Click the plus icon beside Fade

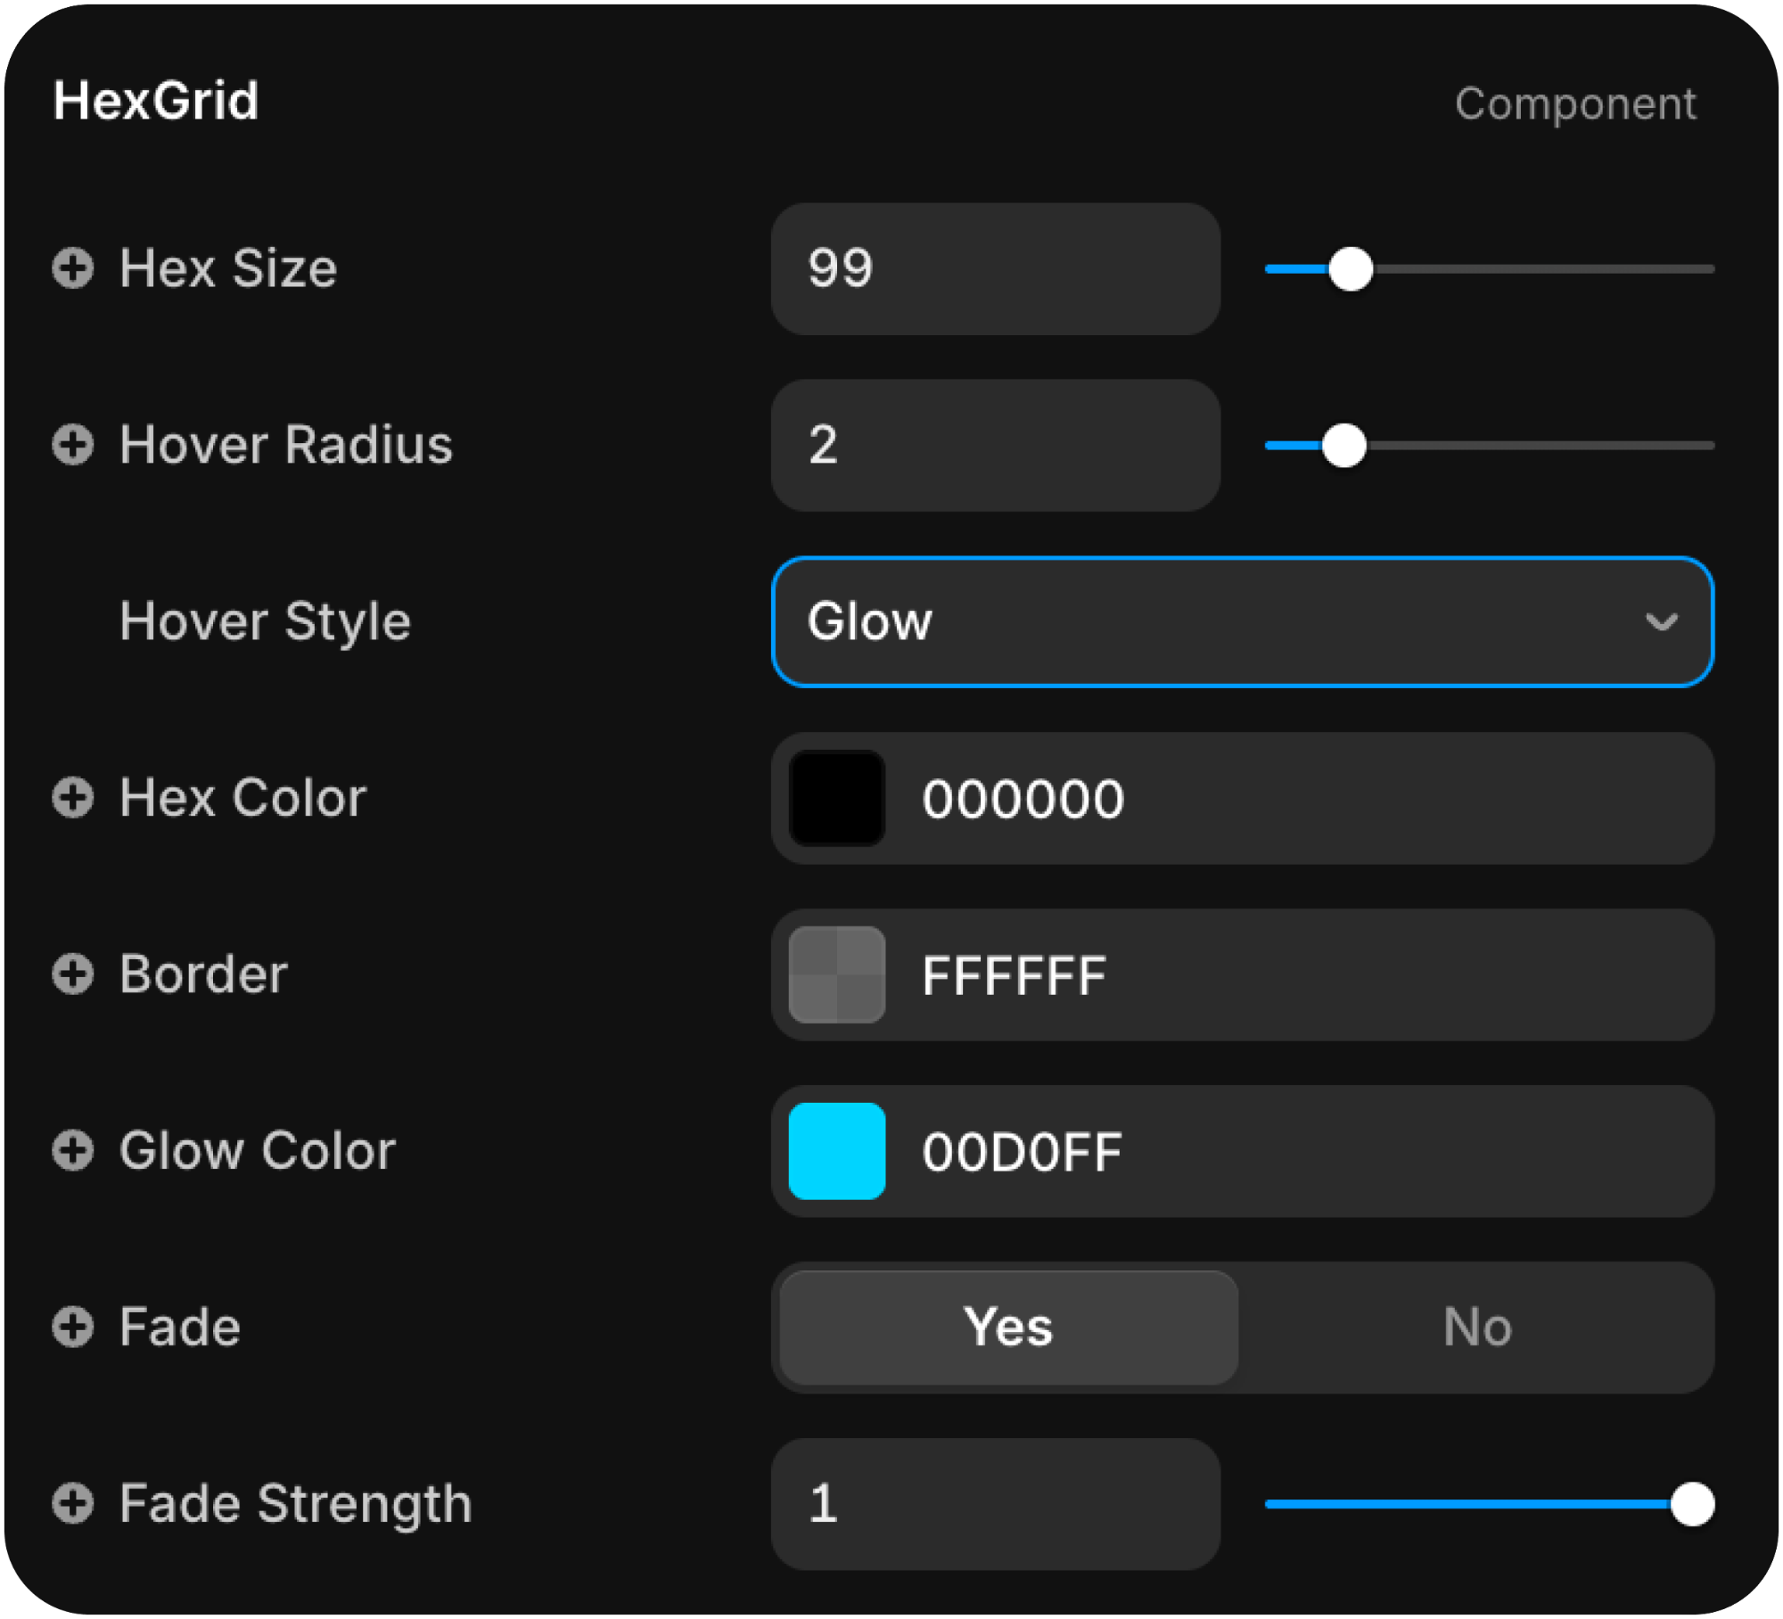(72, 1327)
